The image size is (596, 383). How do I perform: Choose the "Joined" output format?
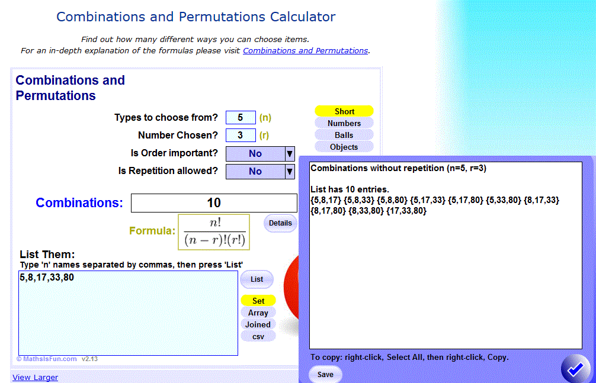258,324
